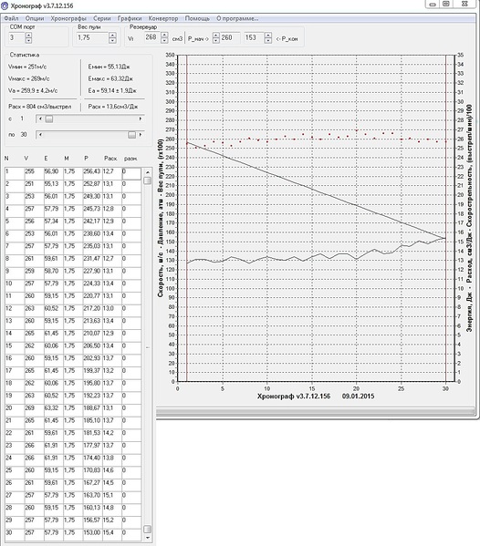Click the table scrollbar down arrow
The image size is (480, 546).
coord(148,538)
